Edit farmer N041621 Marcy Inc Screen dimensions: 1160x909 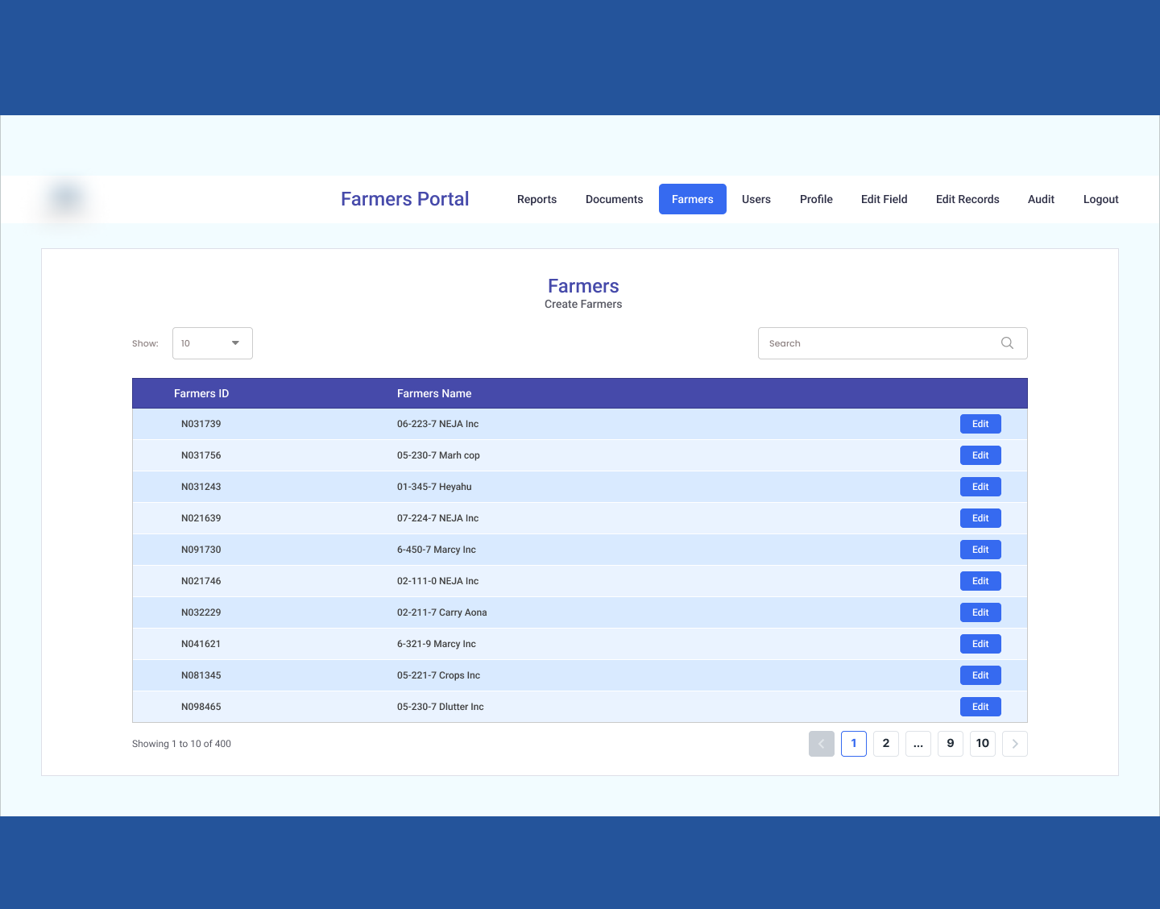[x=980, y=644]
